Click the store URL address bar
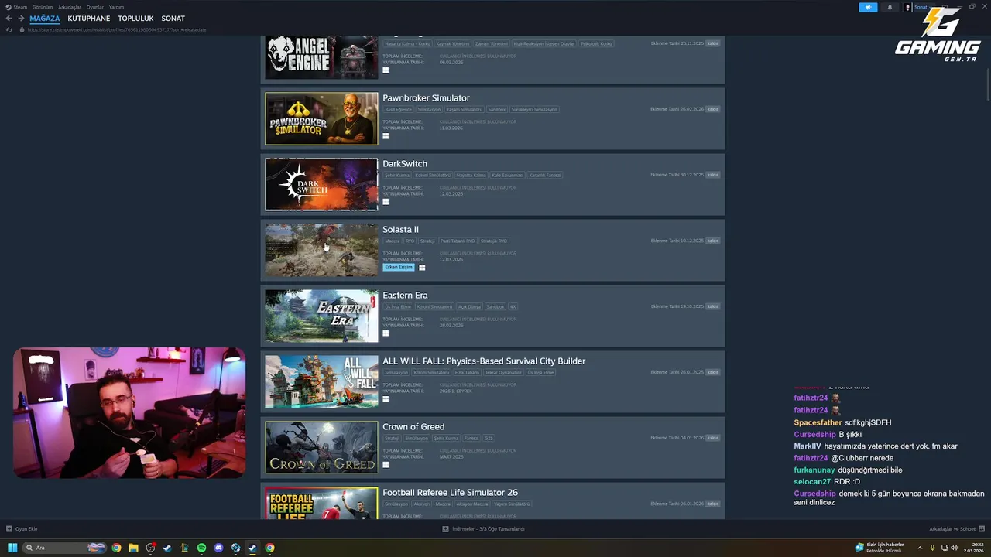Screen dimensions: 991x557 116,29
